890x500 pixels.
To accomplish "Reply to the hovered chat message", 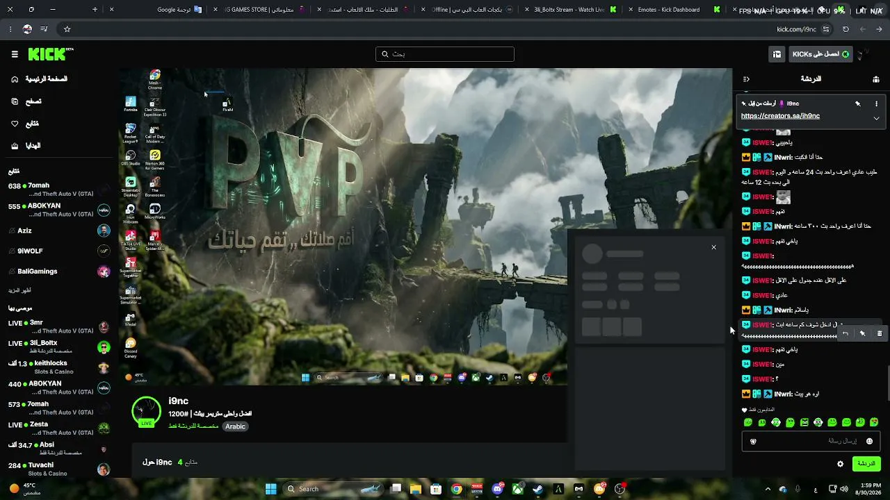I will pyautogui.click(x=845, y=333).
